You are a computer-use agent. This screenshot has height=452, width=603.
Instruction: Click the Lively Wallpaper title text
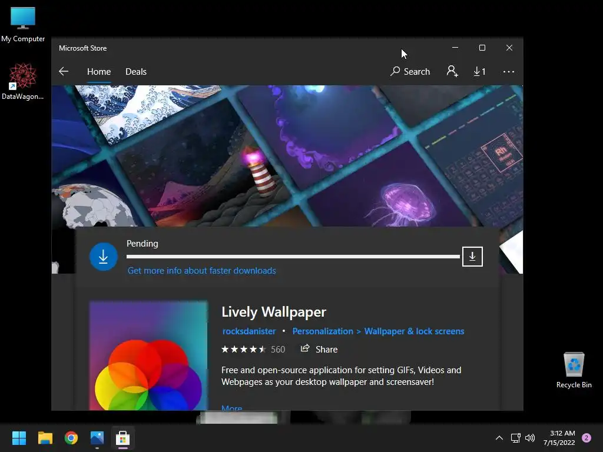click(x=274, y=312)
